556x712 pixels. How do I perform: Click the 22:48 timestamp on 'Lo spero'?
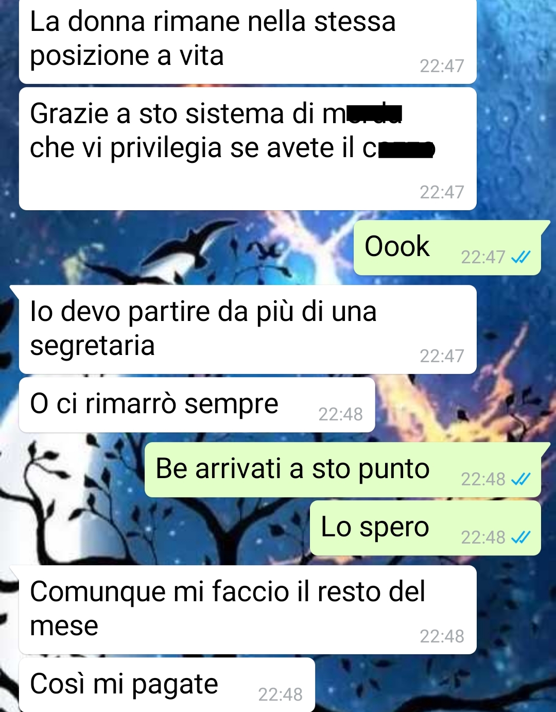(483, 537)
